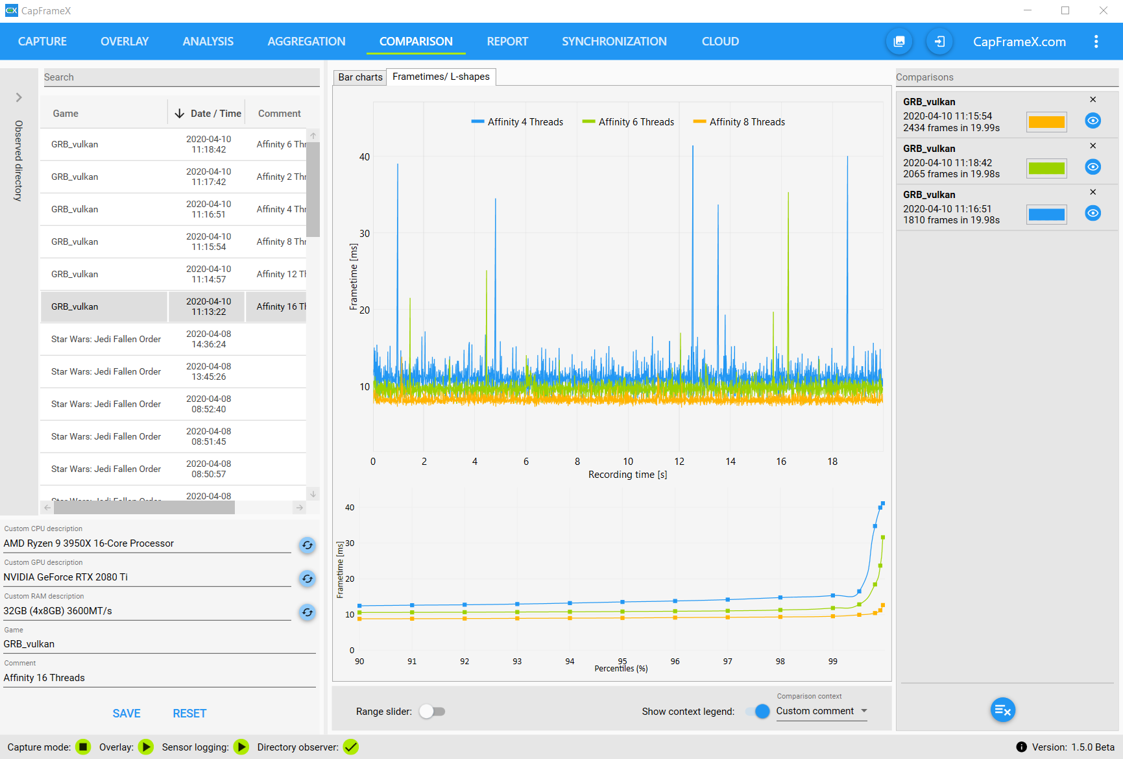Click the login icon in header
This screenshot has width=1123, height=759.
point(939,42)
